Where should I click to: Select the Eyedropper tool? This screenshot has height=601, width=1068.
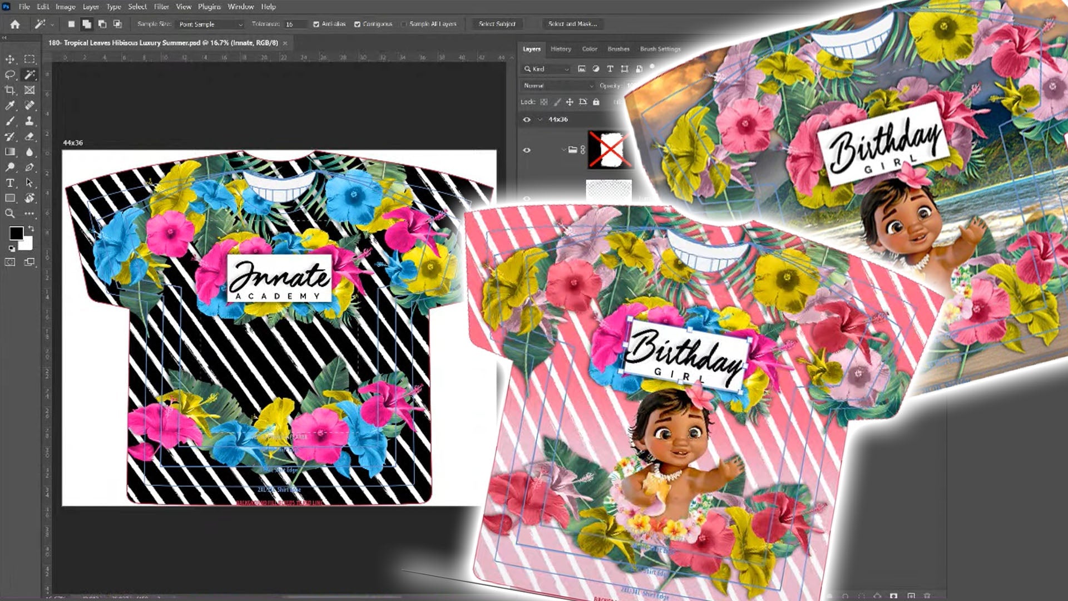tap(11, 105)
